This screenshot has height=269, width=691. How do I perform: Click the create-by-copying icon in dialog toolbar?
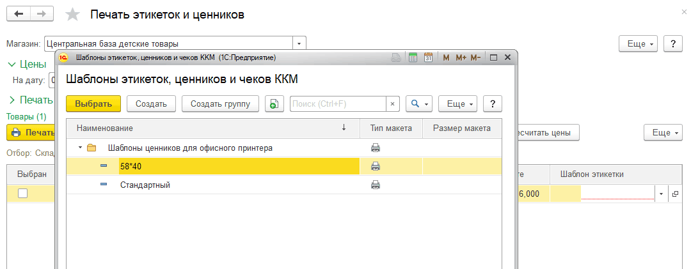tap(274, 104)
